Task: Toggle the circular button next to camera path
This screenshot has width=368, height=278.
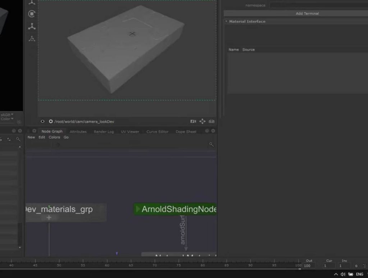Action: pos(51,122)
